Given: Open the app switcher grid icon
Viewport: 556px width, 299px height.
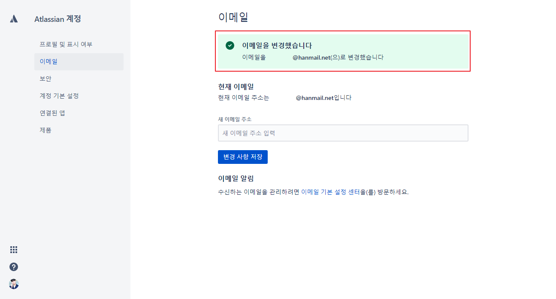Looking at the screenshot, I should [x=14, y=250].
